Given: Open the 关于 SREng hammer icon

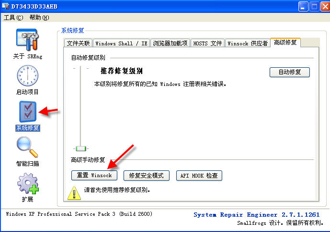Looking at the screenshot, I should [27, 40].
